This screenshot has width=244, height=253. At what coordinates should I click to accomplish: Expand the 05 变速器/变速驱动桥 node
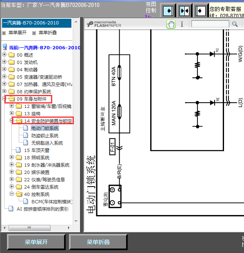point(4,76)
